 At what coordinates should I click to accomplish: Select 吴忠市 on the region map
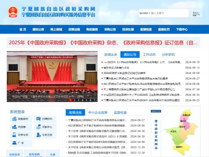[x=182, y=127]
